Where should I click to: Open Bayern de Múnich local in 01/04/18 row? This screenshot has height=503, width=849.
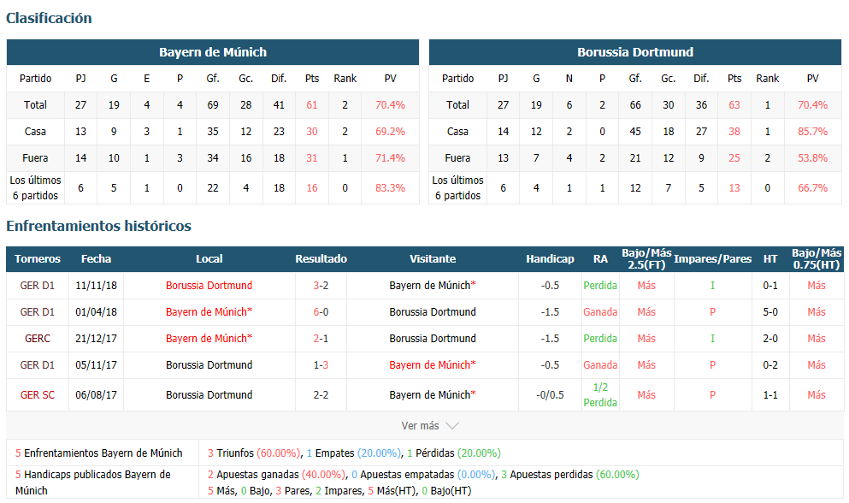[209, 312]
